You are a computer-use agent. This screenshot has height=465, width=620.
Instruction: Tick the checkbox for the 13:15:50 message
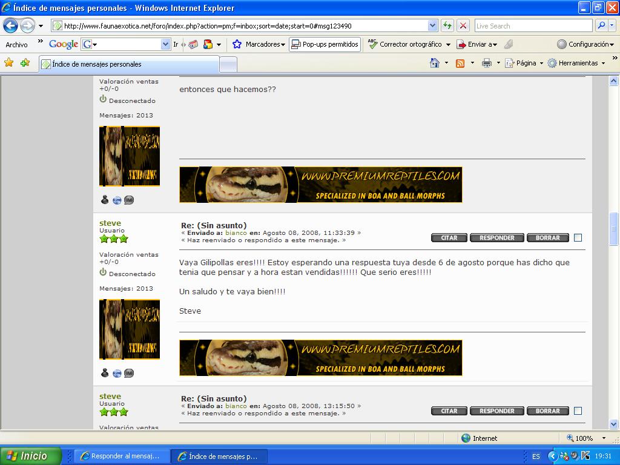click(x=578, y=411)
